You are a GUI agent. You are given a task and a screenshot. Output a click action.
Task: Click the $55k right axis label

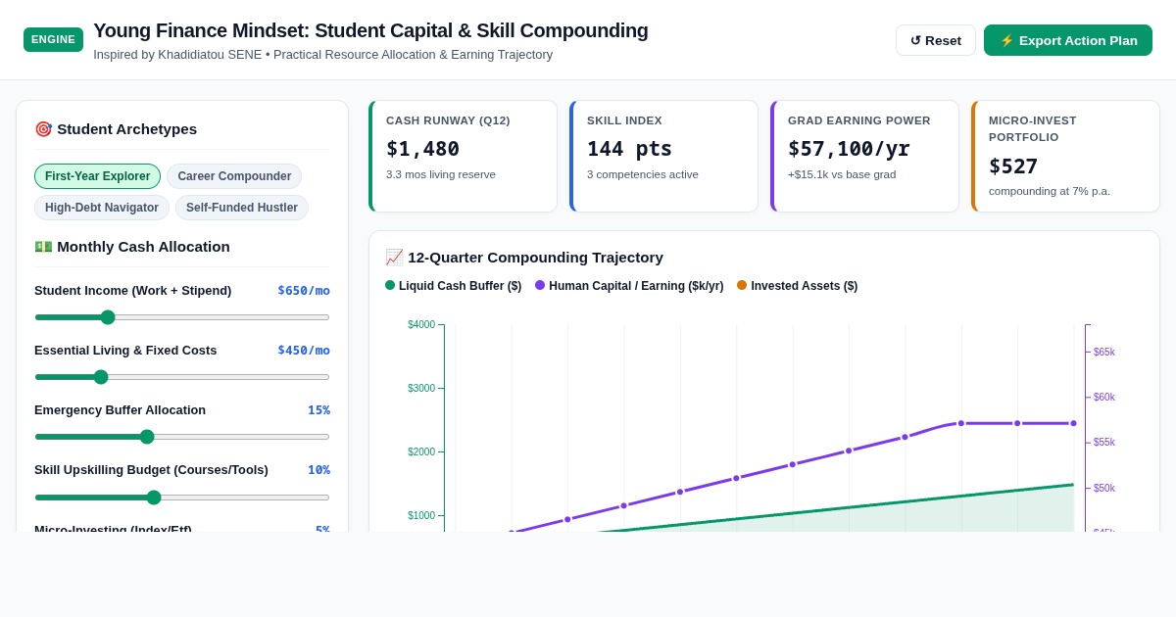[x=1104, y=443]
